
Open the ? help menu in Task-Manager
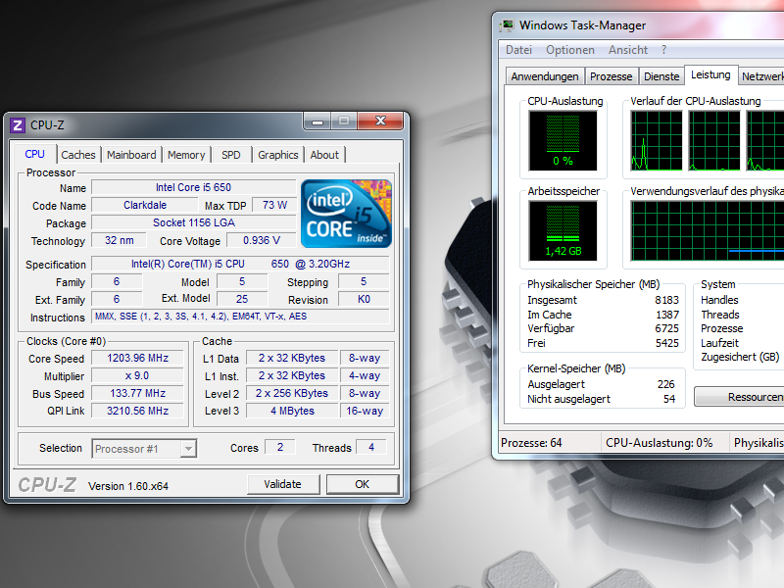pyautogui.click(x=664, y=50)
